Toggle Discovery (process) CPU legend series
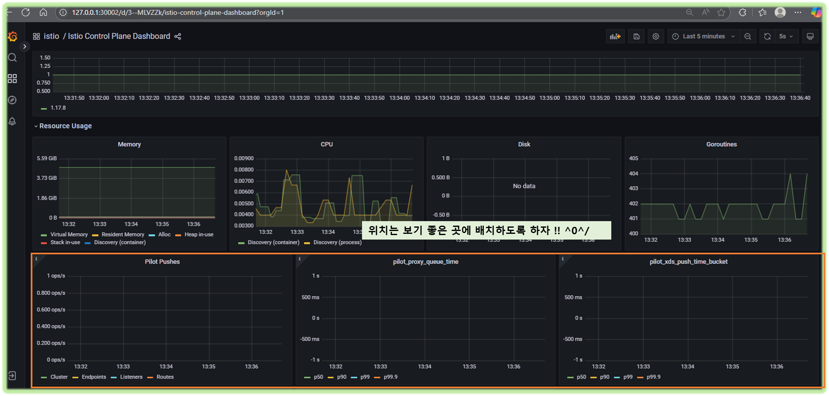 point(337,242)
